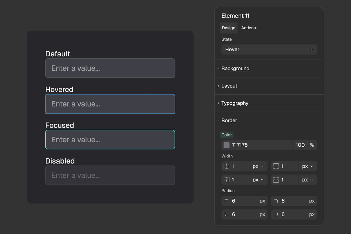
Task: Expand the Layout section
Action: (x=229, y=86)
